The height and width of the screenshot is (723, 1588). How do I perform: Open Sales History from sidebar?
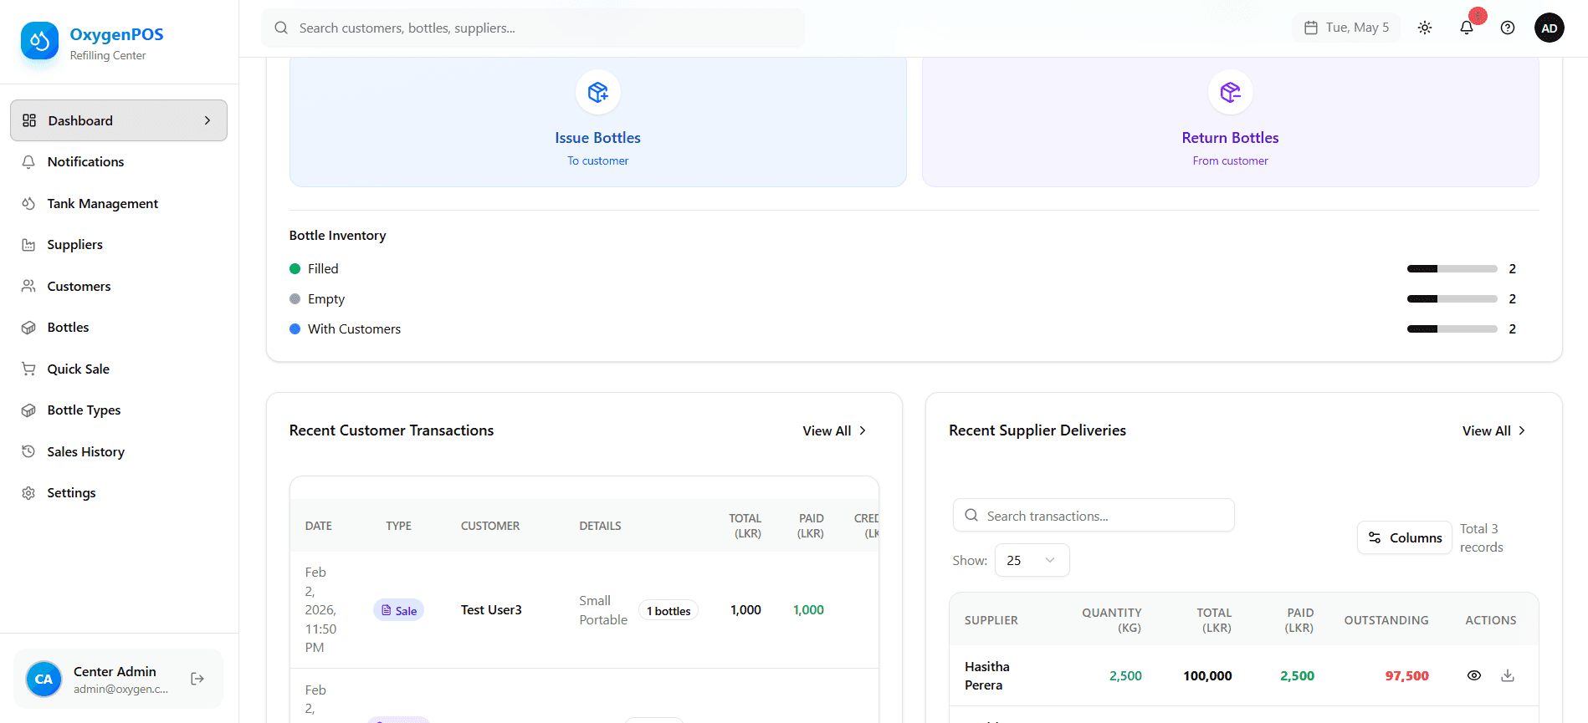[x=119, y=452]
